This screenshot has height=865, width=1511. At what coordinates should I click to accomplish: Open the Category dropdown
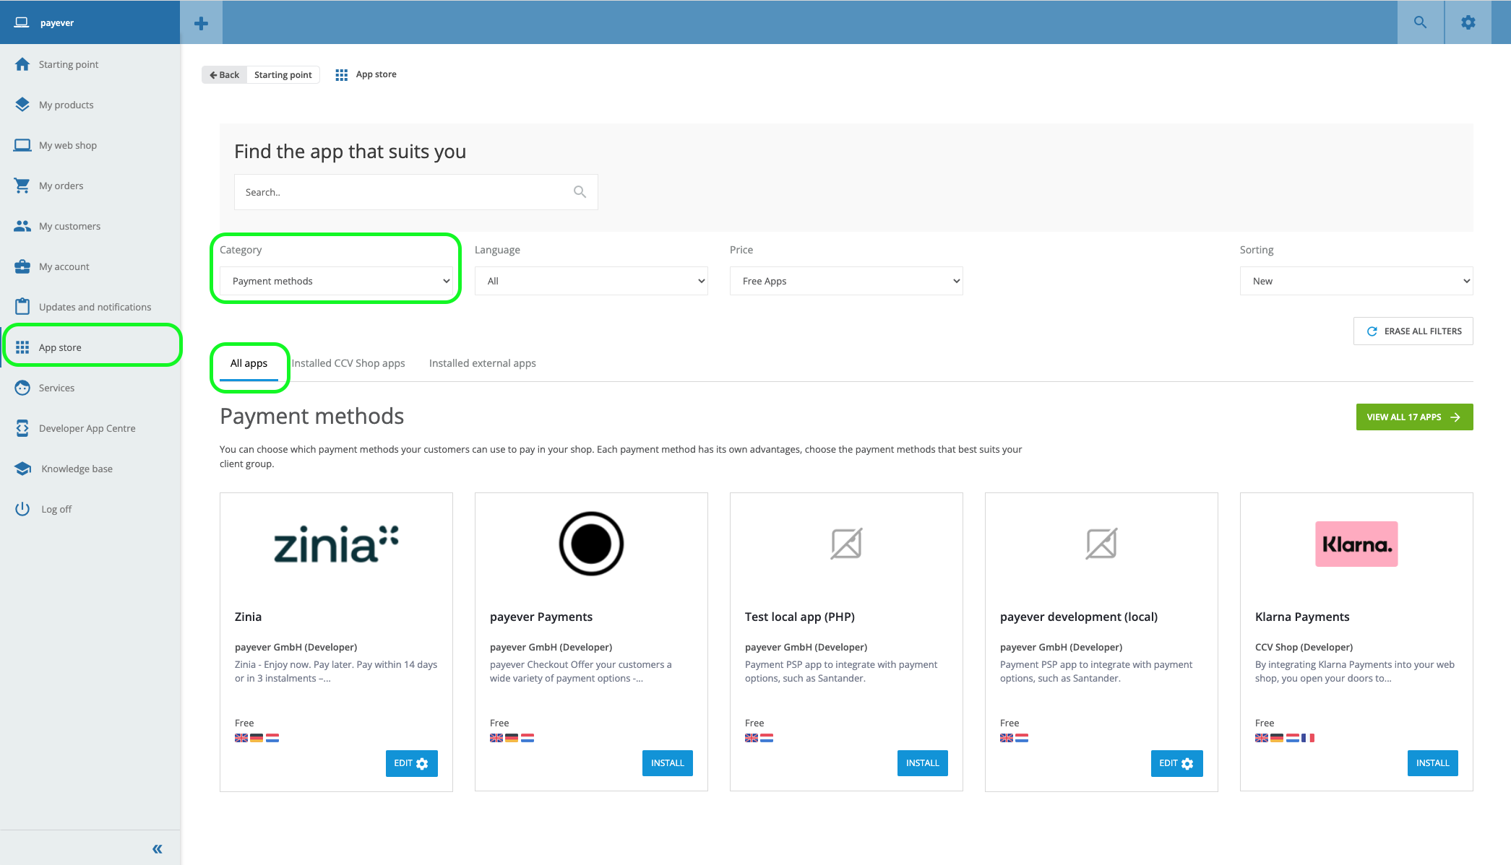coord(336,281)
